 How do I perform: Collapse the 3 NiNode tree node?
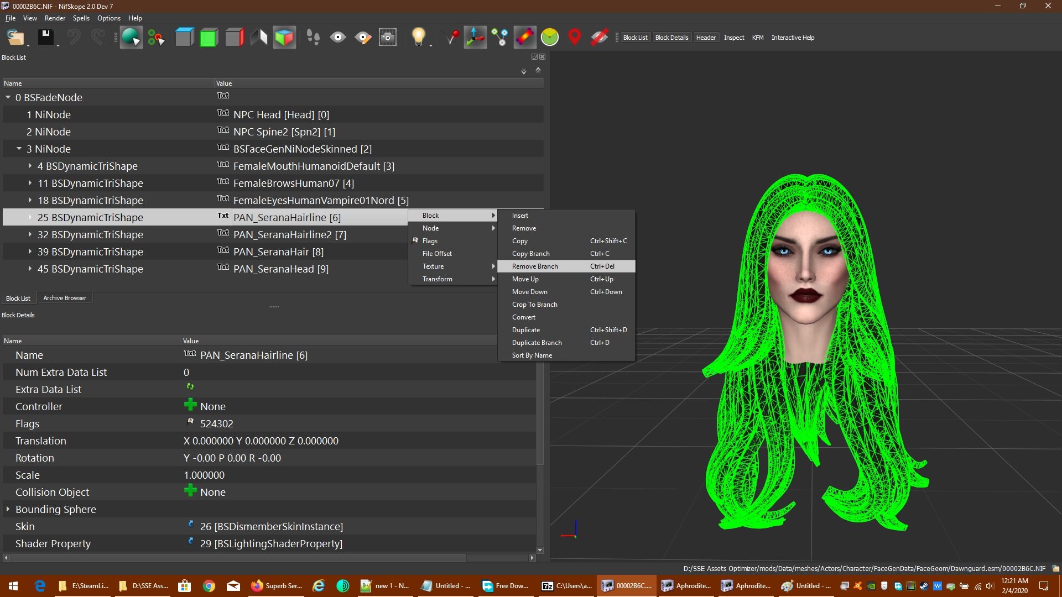[19, 149]
